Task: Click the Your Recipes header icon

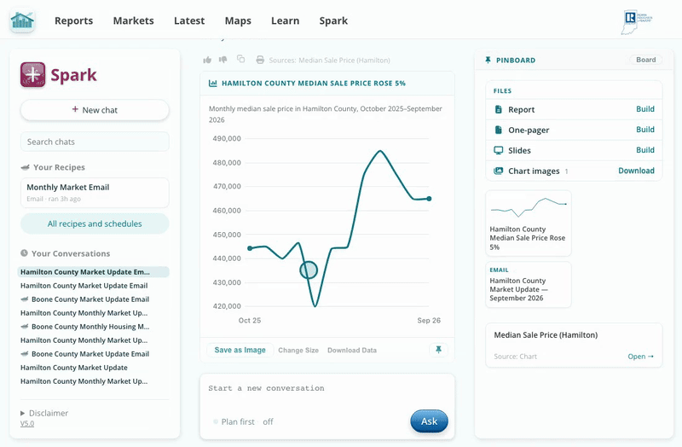Action: point(26,167)
